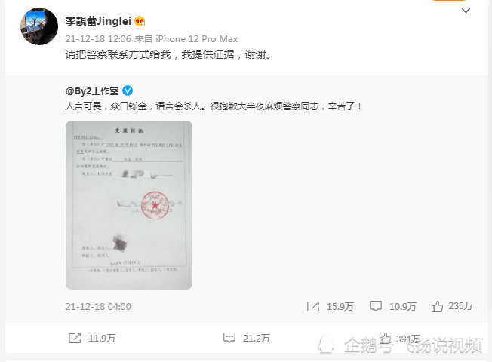Click the iPhone 12 Pro Max source
The width and height of the screenshot is (492, 362).
pyautogui.click(x=196, y=39)
